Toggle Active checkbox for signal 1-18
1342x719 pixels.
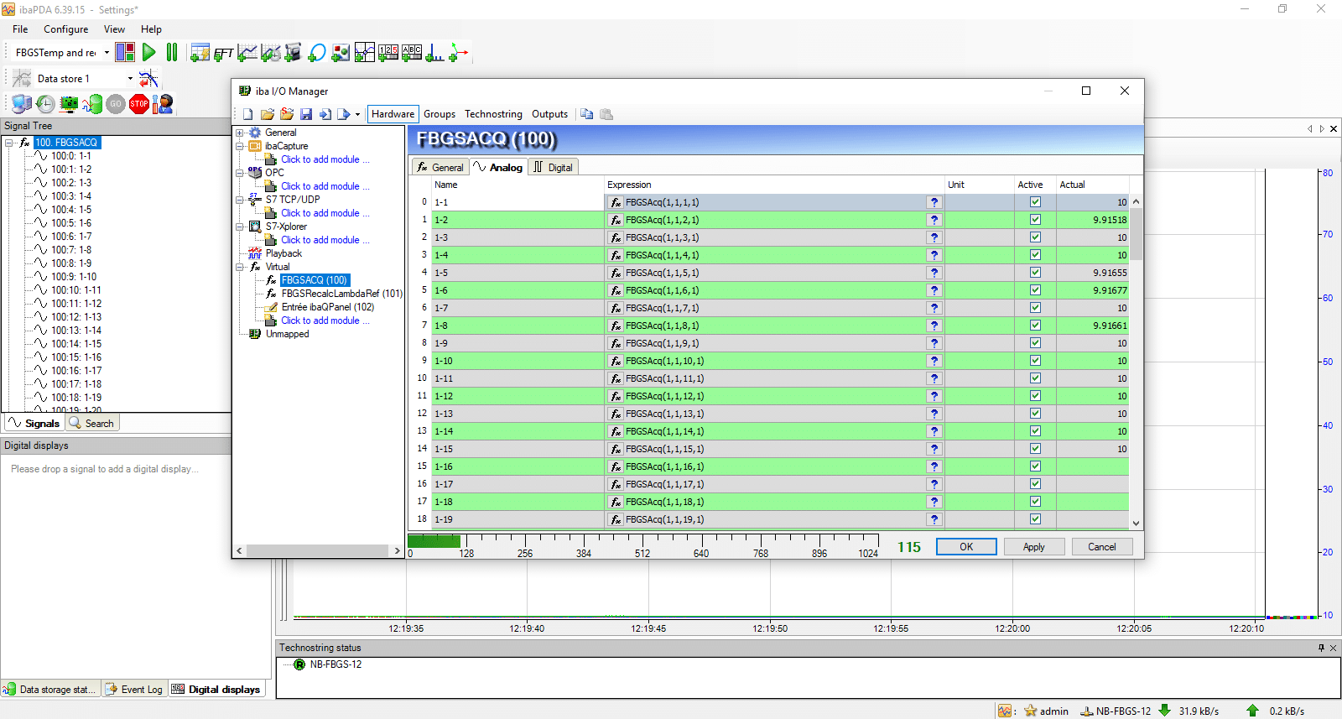click(x=1035, y=502)
